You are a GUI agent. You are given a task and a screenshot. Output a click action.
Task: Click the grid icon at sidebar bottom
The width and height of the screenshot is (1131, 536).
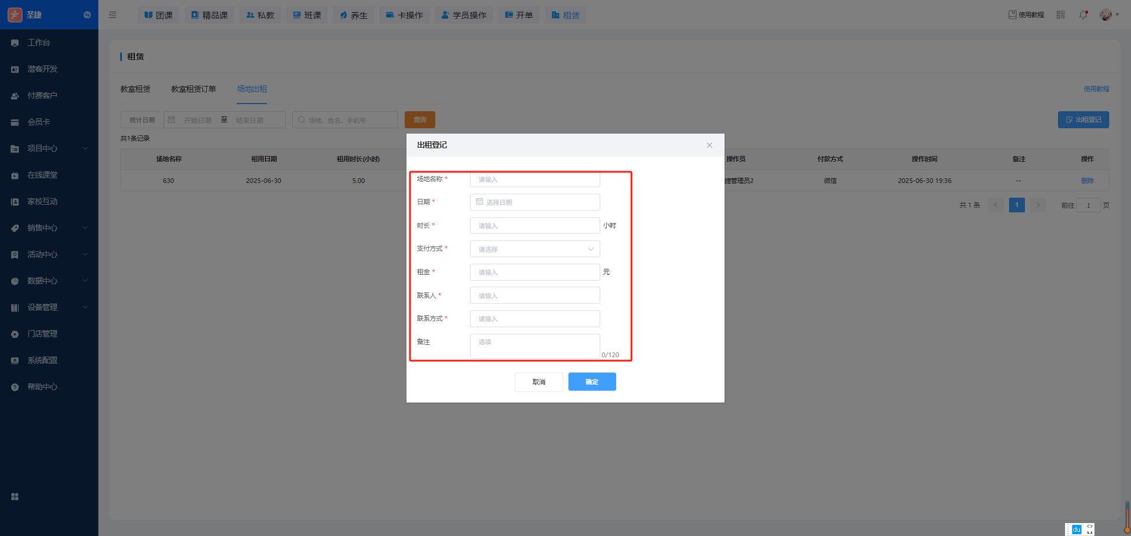click(15, 497)
